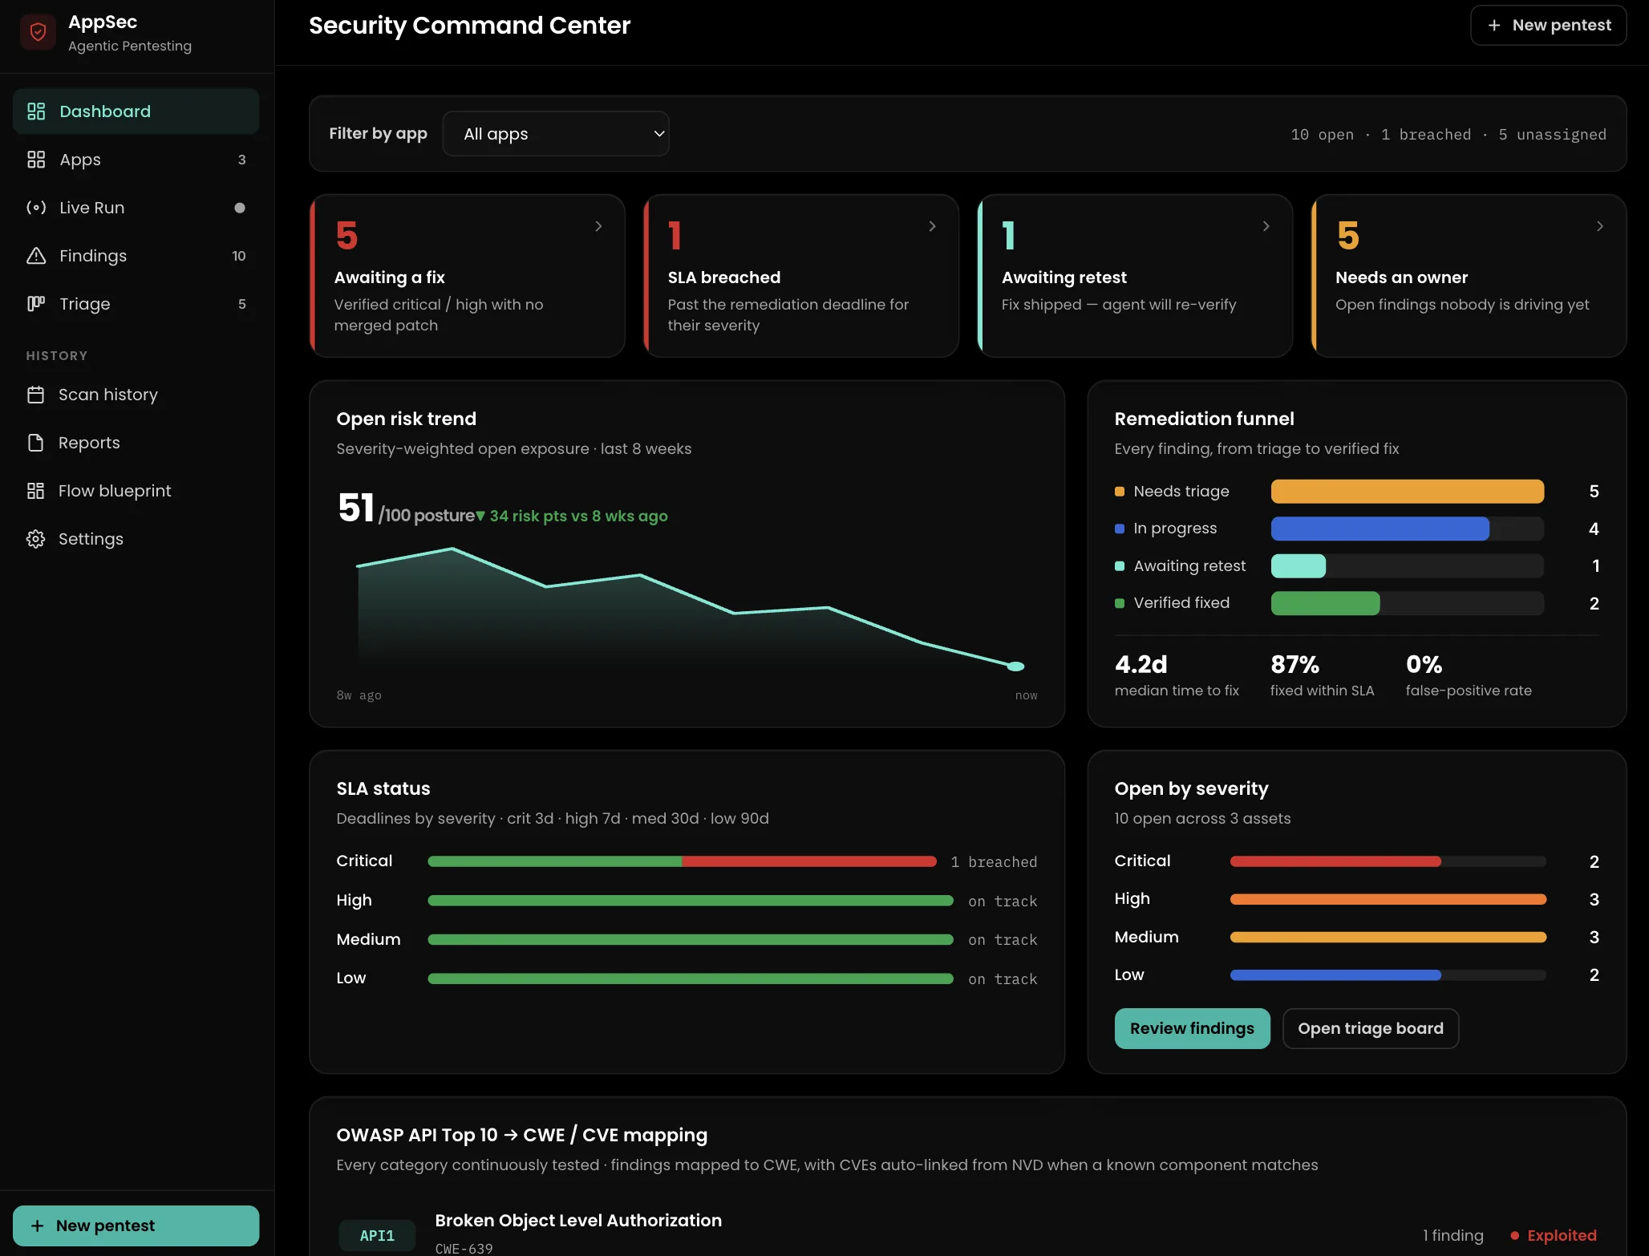Click the In progress blue funnel bar
This screenshot has width=1649, height=1256.
tap(1380, 529)
